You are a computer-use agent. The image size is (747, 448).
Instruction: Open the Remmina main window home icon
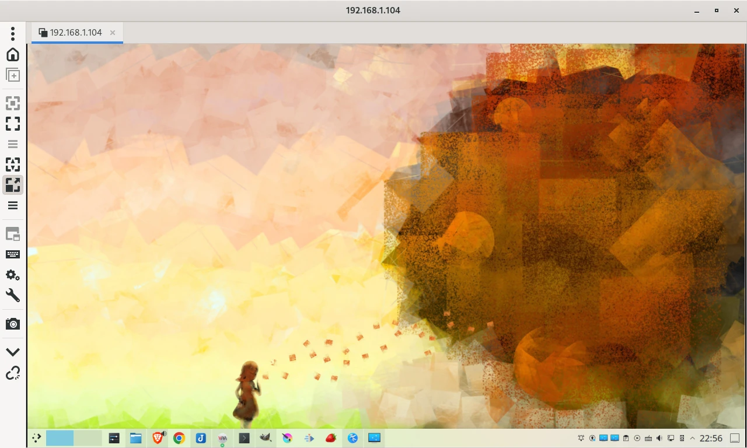click(13, 54)
